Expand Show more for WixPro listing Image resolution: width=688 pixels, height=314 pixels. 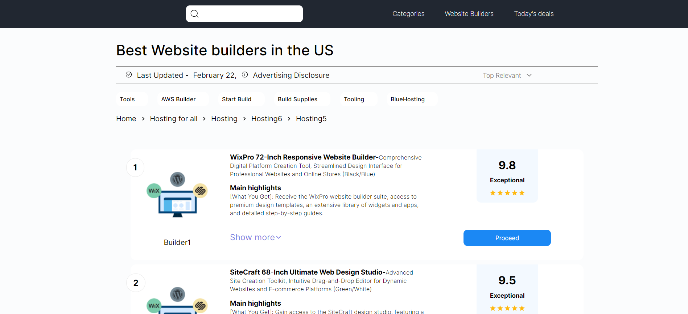click(x=256, y=237)
